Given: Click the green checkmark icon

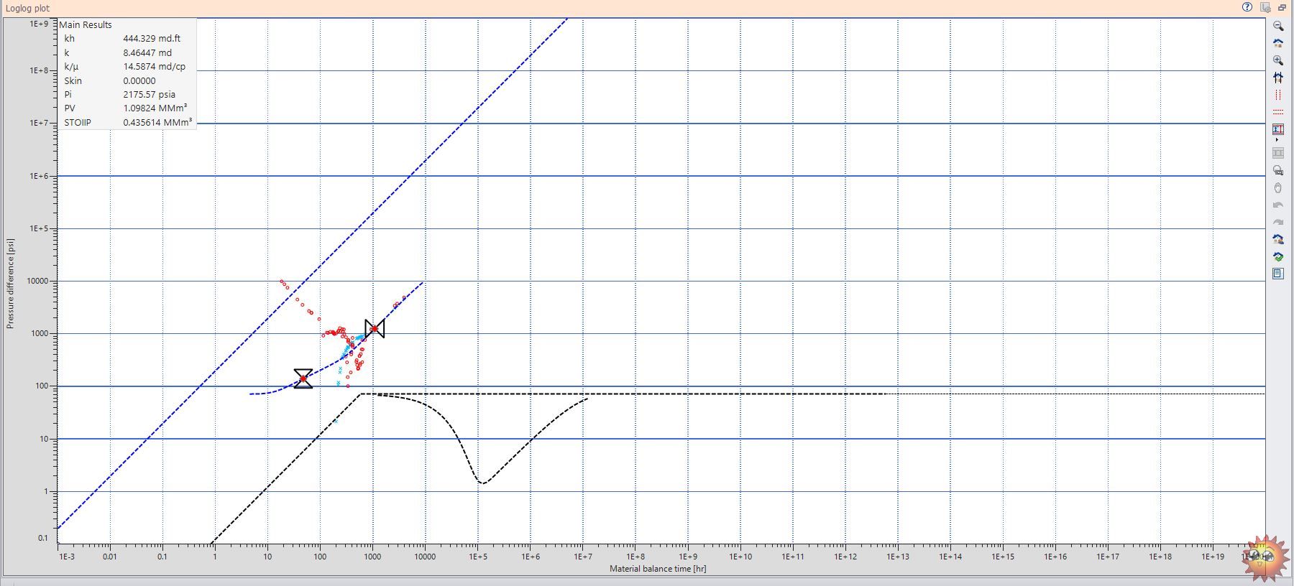Looking at the screenshot, I should [x=1278, y=256].
